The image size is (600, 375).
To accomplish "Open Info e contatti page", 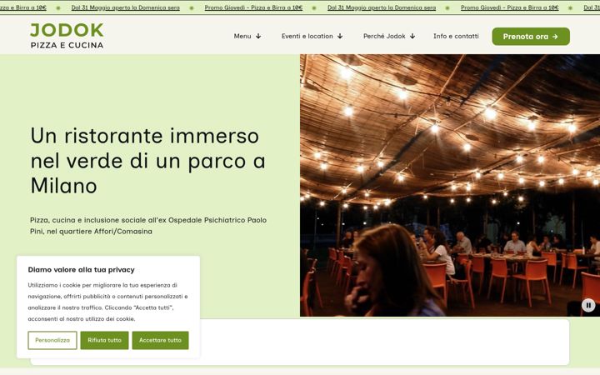I will (x=456, y=36).
